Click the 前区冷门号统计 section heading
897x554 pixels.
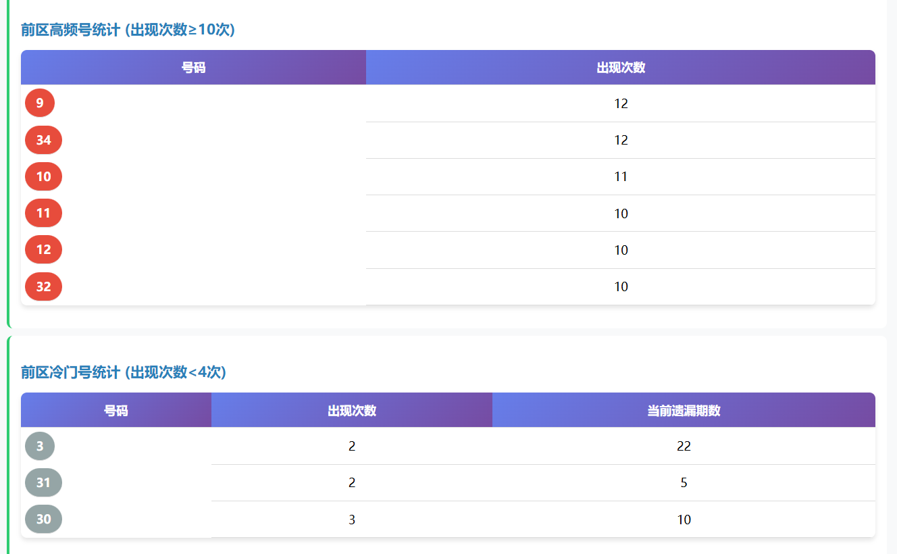[124, 372]
